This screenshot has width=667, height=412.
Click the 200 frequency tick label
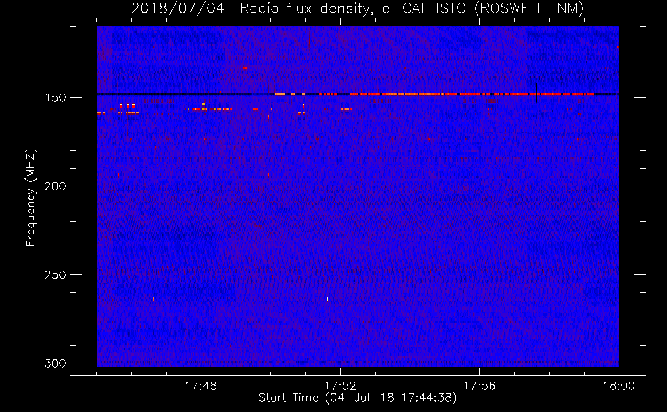tap(55, 186)
